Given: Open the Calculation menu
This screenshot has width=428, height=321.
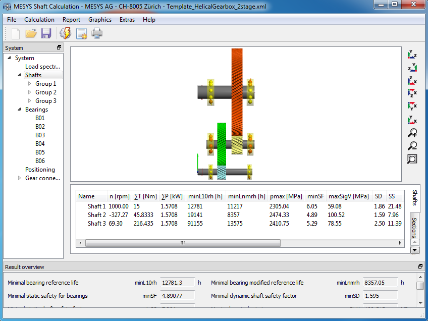Looking at the screenshot, I should tap(39, 20).
